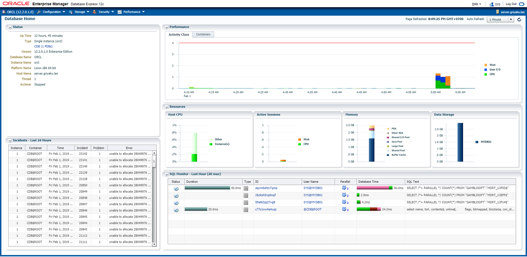Click the User I/O legend swatch
This screenshot has height=257, width=527.
[x=486, y=70]
